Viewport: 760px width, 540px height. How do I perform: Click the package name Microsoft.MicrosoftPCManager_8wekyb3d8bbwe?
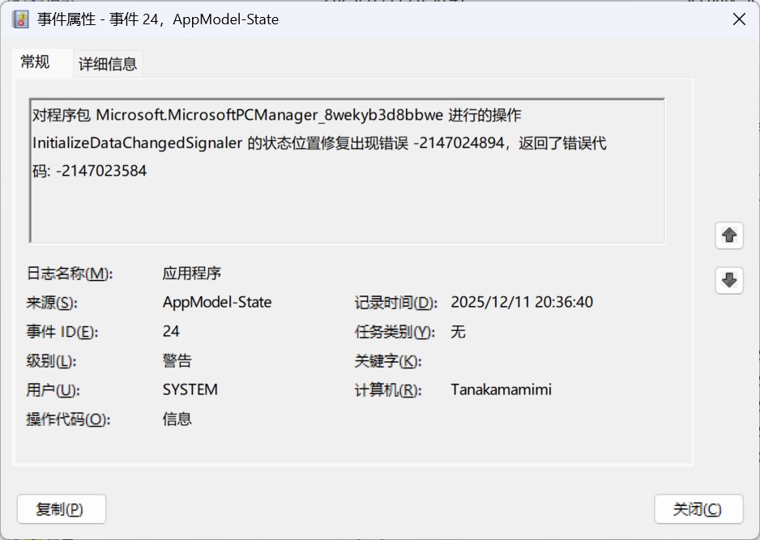[270, 115]
